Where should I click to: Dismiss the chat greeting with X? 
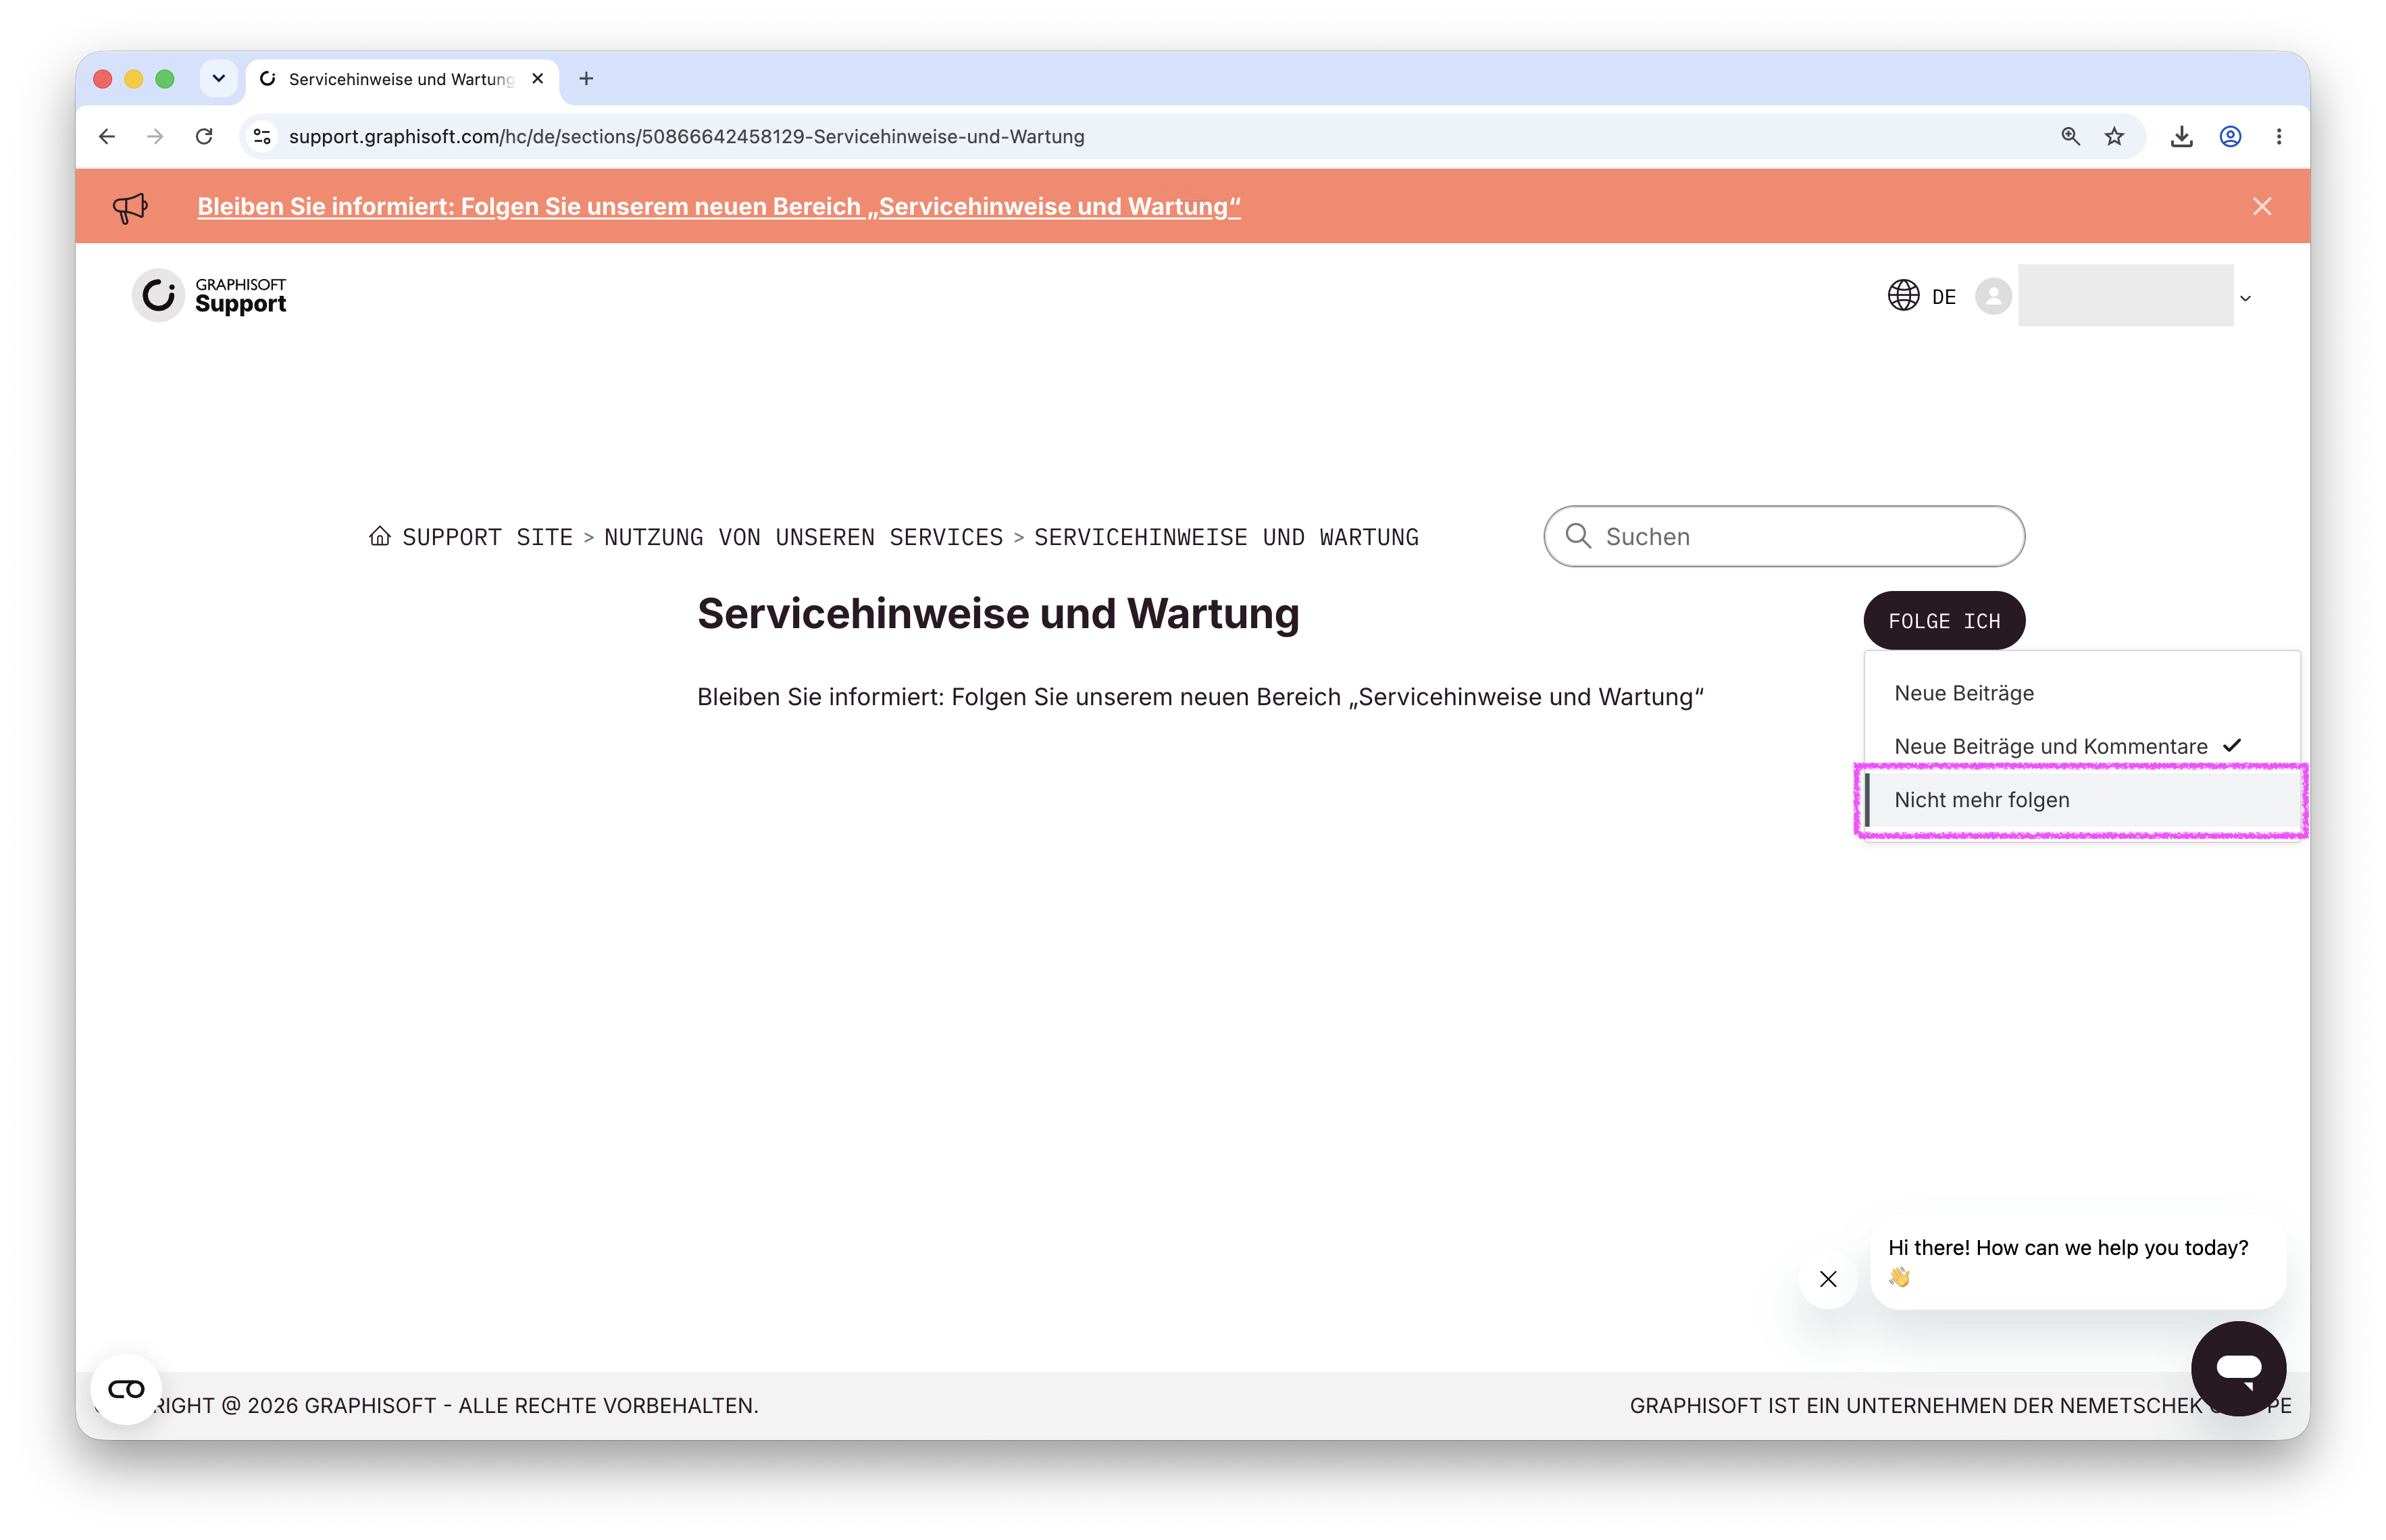[x=1827, y=1279]
